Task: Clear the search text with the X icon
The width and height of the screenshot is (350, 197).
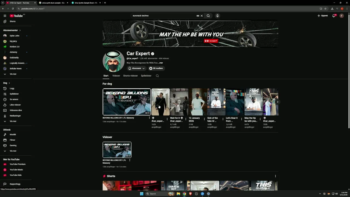Action: pyautogui.click(x=202, y=16)
